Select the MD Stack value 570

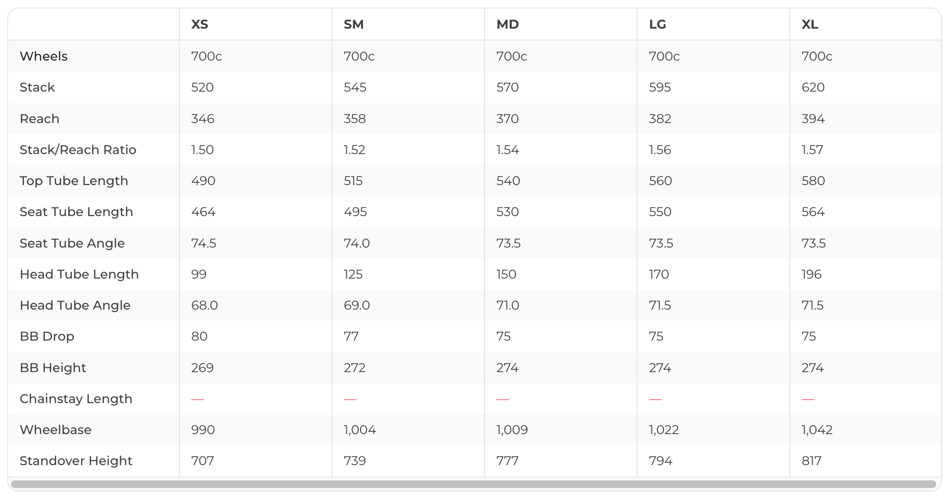point(507,87)
